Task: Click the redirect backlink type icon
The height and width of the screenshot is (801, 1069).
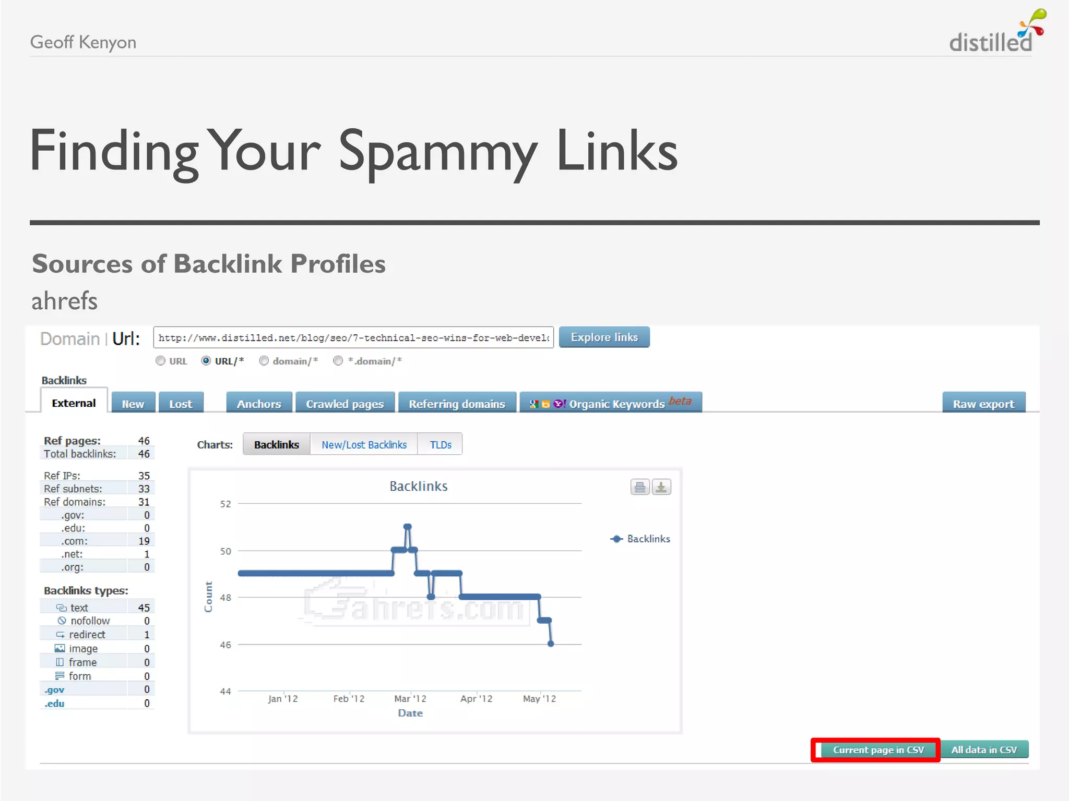Action: 61,635
